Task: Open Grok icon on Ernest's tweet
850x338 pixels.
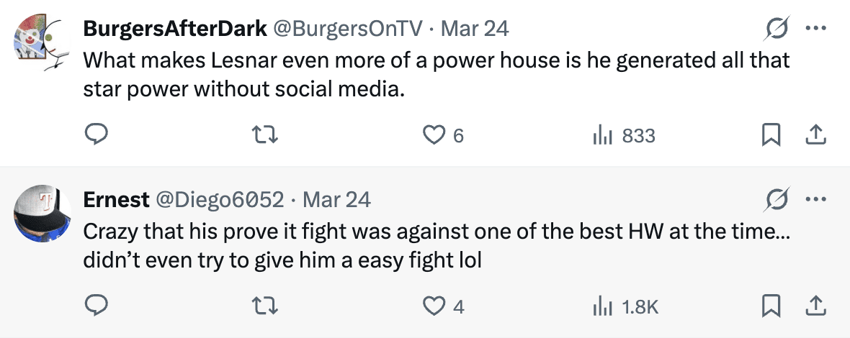Action: coord(776,199)
